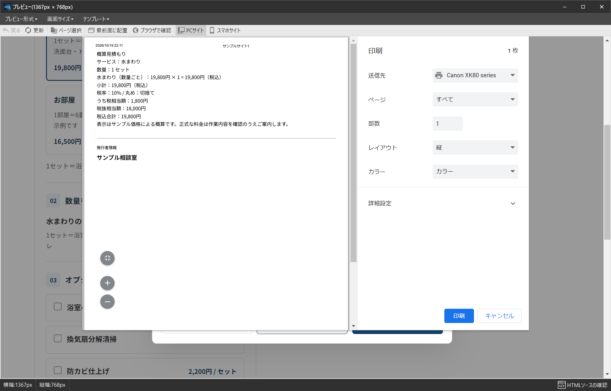Screen dimensions: 611x391
Task: Click the blue 印刷 button
Action: pos(459,316)
